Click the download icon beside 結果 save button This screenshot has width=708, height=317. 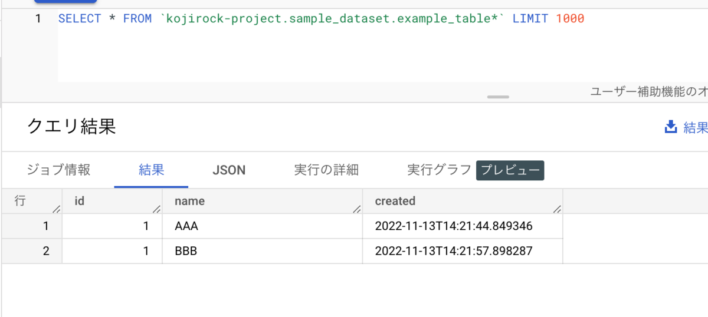point(670,127)
